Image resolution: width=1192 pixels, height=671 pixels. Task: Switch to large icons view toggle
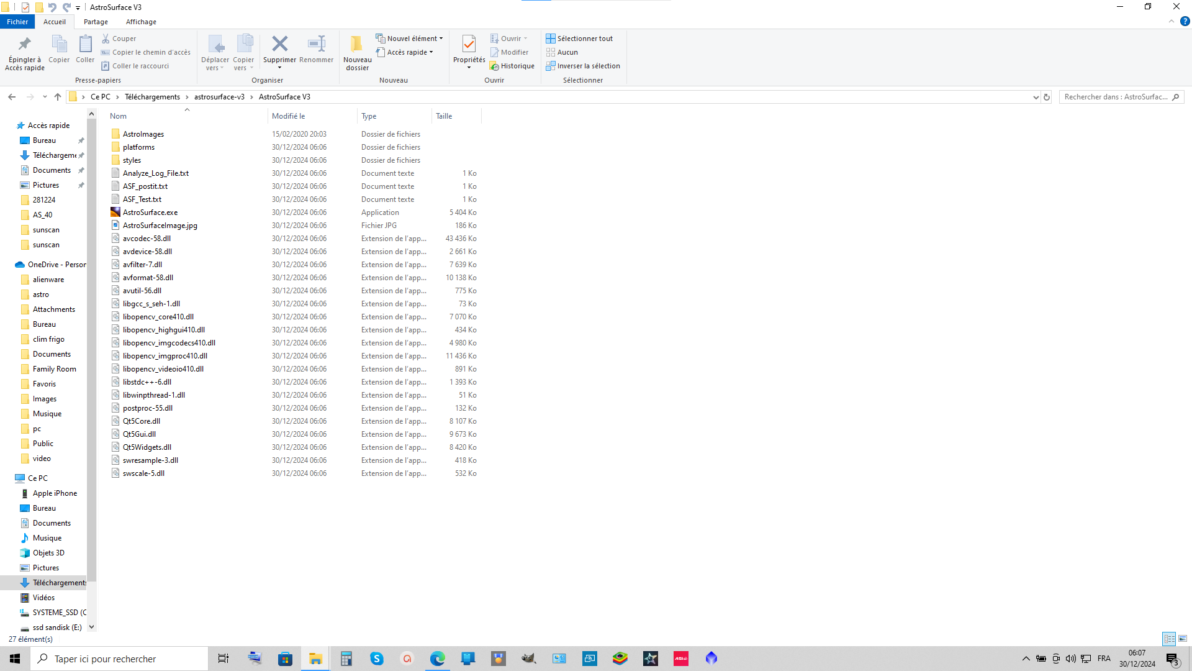point(1183,639)
